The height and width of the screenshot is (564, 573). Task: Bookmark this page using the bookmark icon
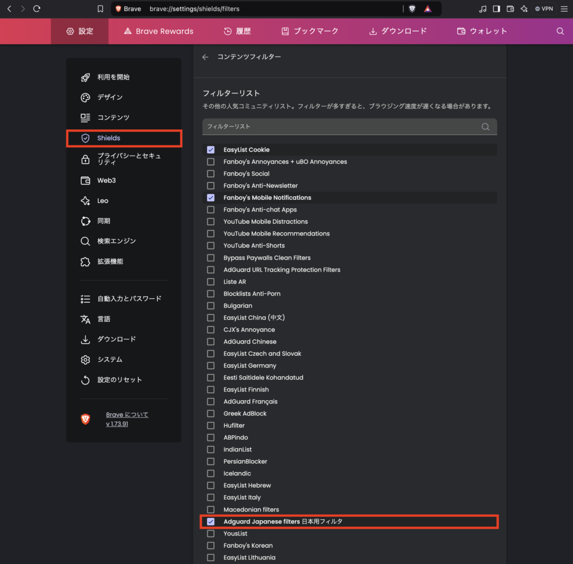click(100, 9)
